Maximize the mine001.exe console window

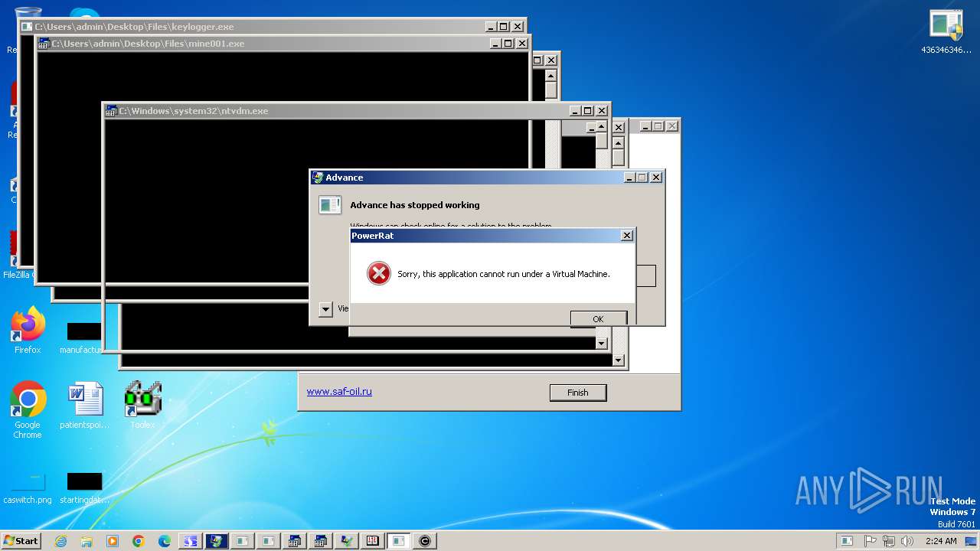pos(508,44)
